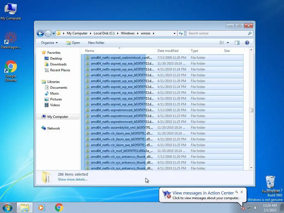
Task: Open the Windows Start button
Action: coord(7,207)
